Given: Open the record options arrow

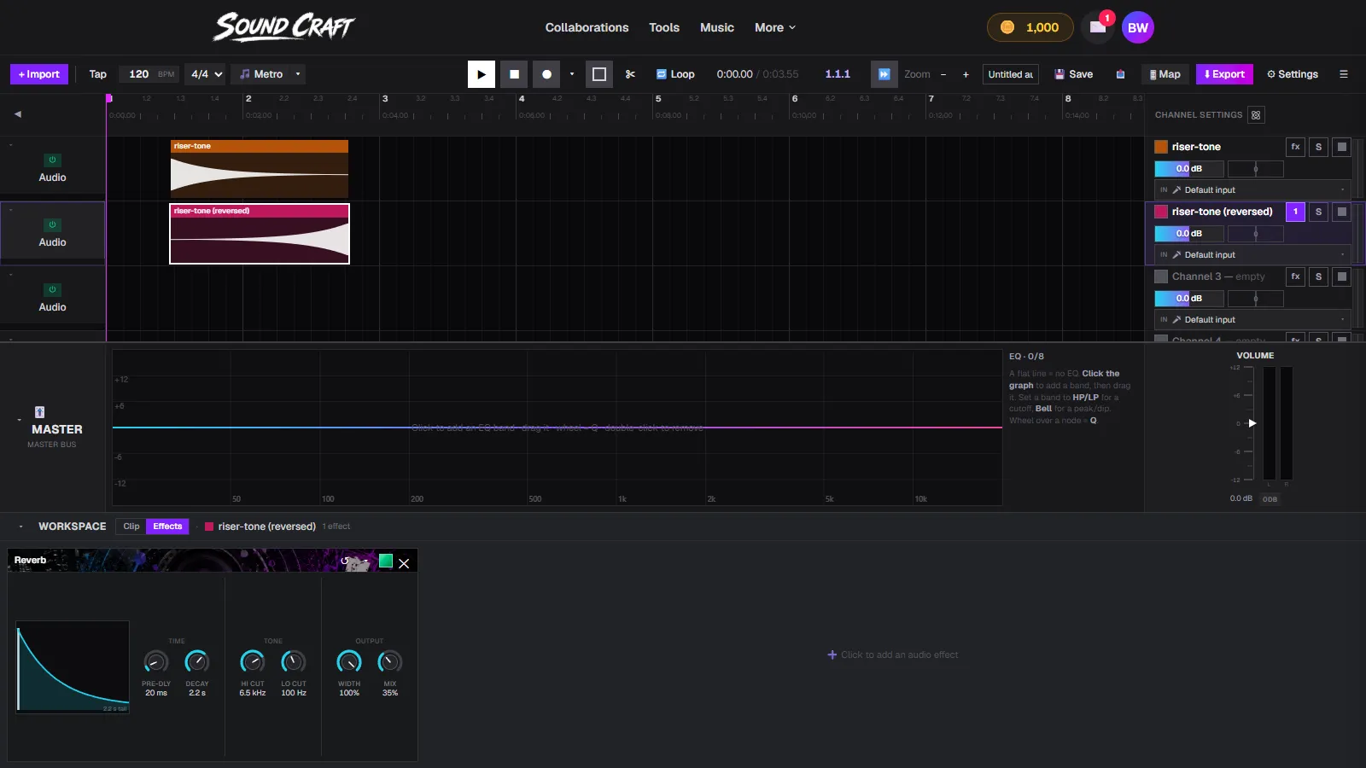Looking at the screenshot, I should 572,74.
